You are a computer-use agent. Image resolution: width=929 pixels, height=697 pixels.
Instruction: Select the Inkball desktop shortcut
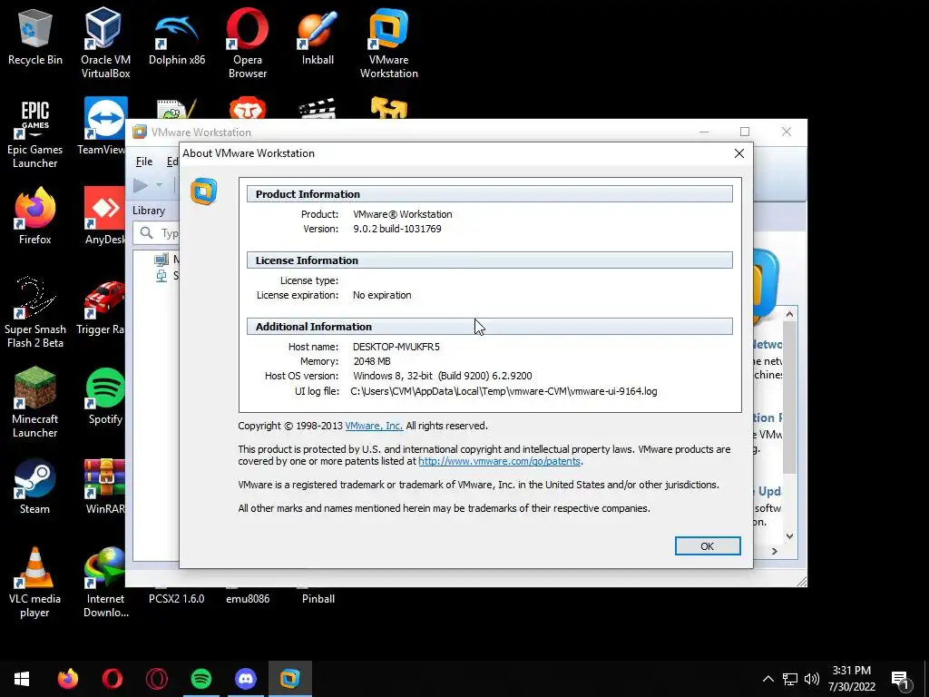pos(318,37)
